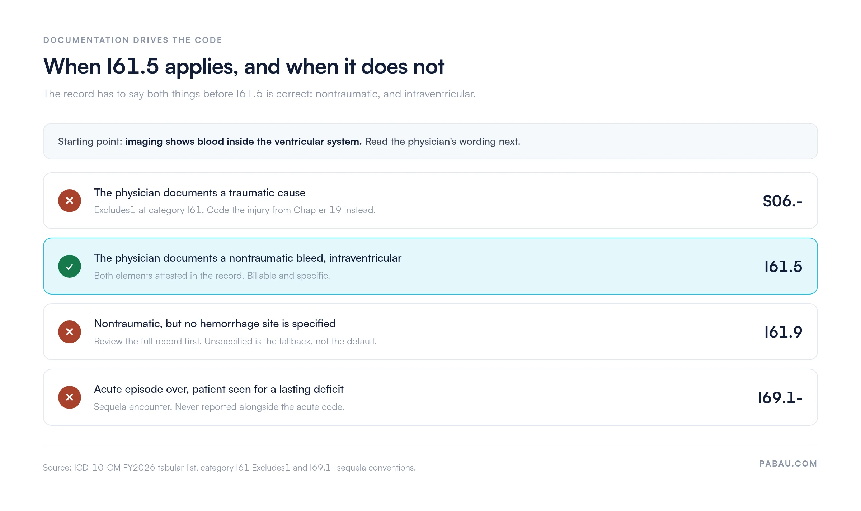This screenshot has height=511, width=861.
Task: Click the Starting point imaging banner
Action: coord(430,141)
